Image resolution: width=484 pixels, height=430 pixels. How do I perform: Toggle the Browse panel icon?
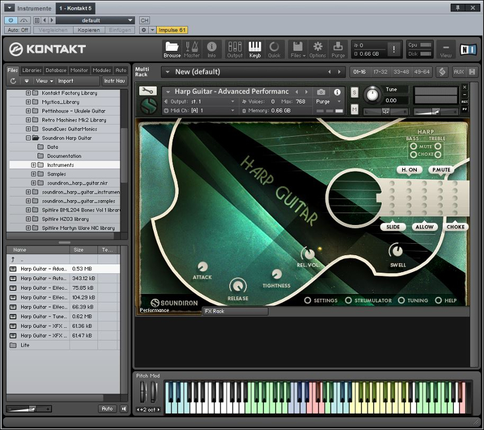coord(172,50)
